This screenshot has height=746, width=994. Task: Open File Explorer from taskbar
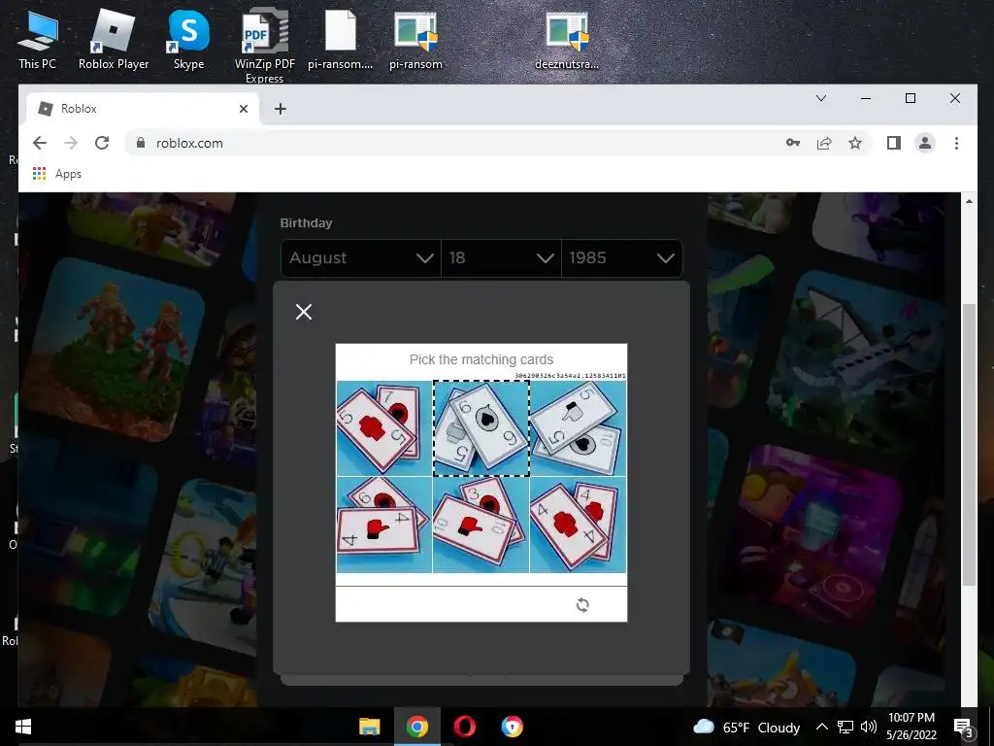(x=370, y=727)
